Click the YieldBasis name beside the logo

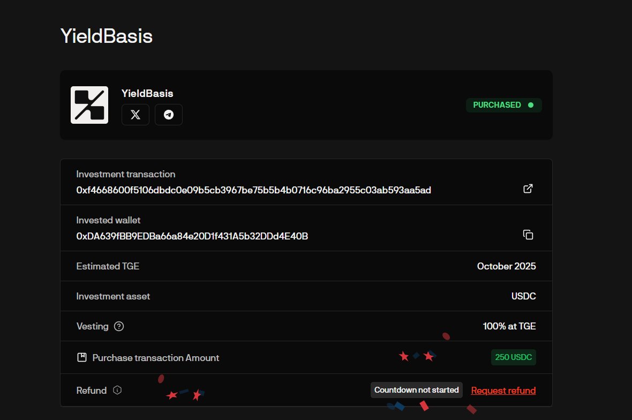pos(147,93)
